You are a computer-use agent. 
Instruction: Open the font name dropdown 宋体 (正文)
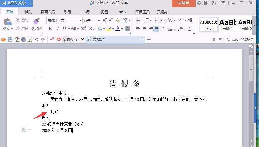[65, 20]
